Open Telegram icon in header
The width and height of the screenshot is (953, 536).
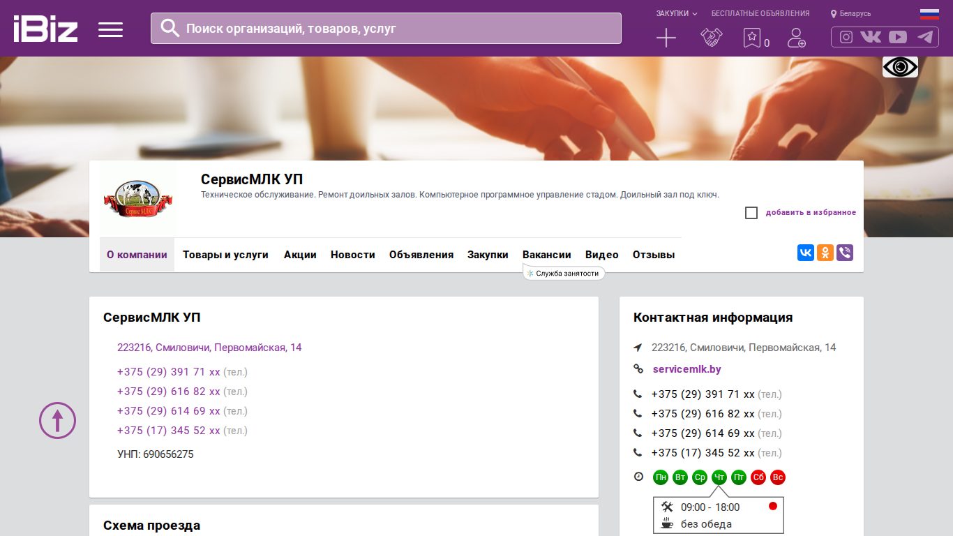[x=925, y=37]
